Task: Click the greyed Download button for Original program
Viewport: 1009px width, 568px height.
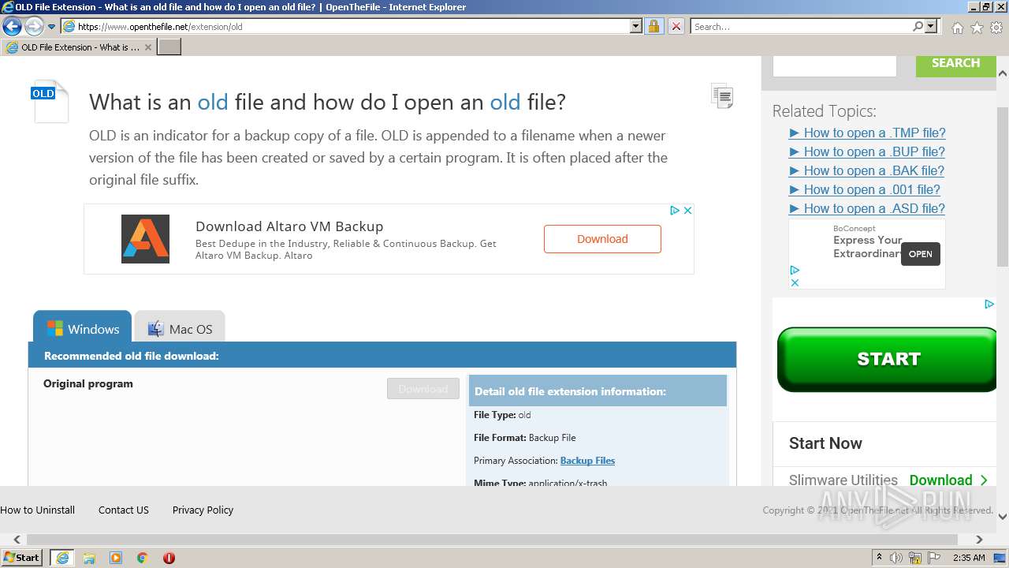Action: coord(423,389)
